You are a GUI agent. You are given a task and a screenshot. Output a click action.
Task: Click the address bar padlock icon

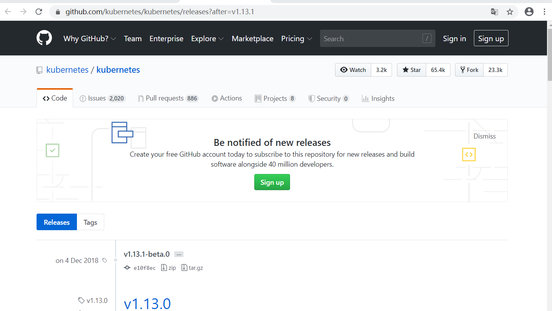[58, 12]
